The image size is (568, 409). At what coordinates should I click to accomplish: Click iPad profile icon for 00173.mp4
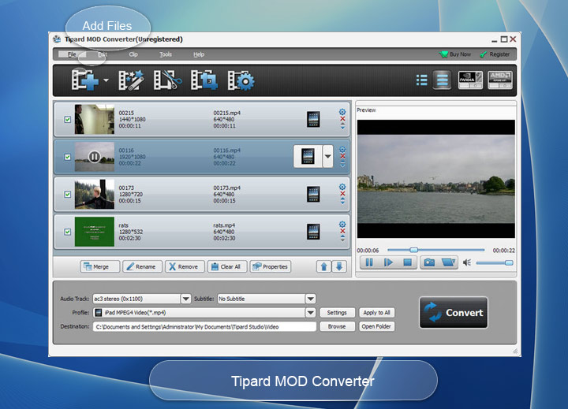[313, 195]
